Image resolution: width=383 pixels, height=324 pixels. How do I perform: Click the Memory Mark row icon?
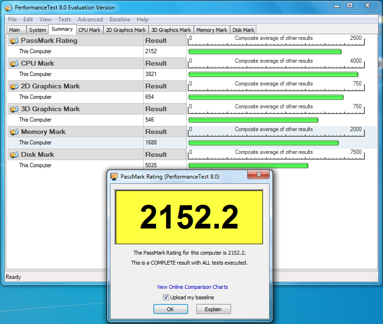14,132
